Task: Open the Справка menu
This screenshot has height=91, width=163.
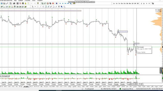Action: click(40, 1)
